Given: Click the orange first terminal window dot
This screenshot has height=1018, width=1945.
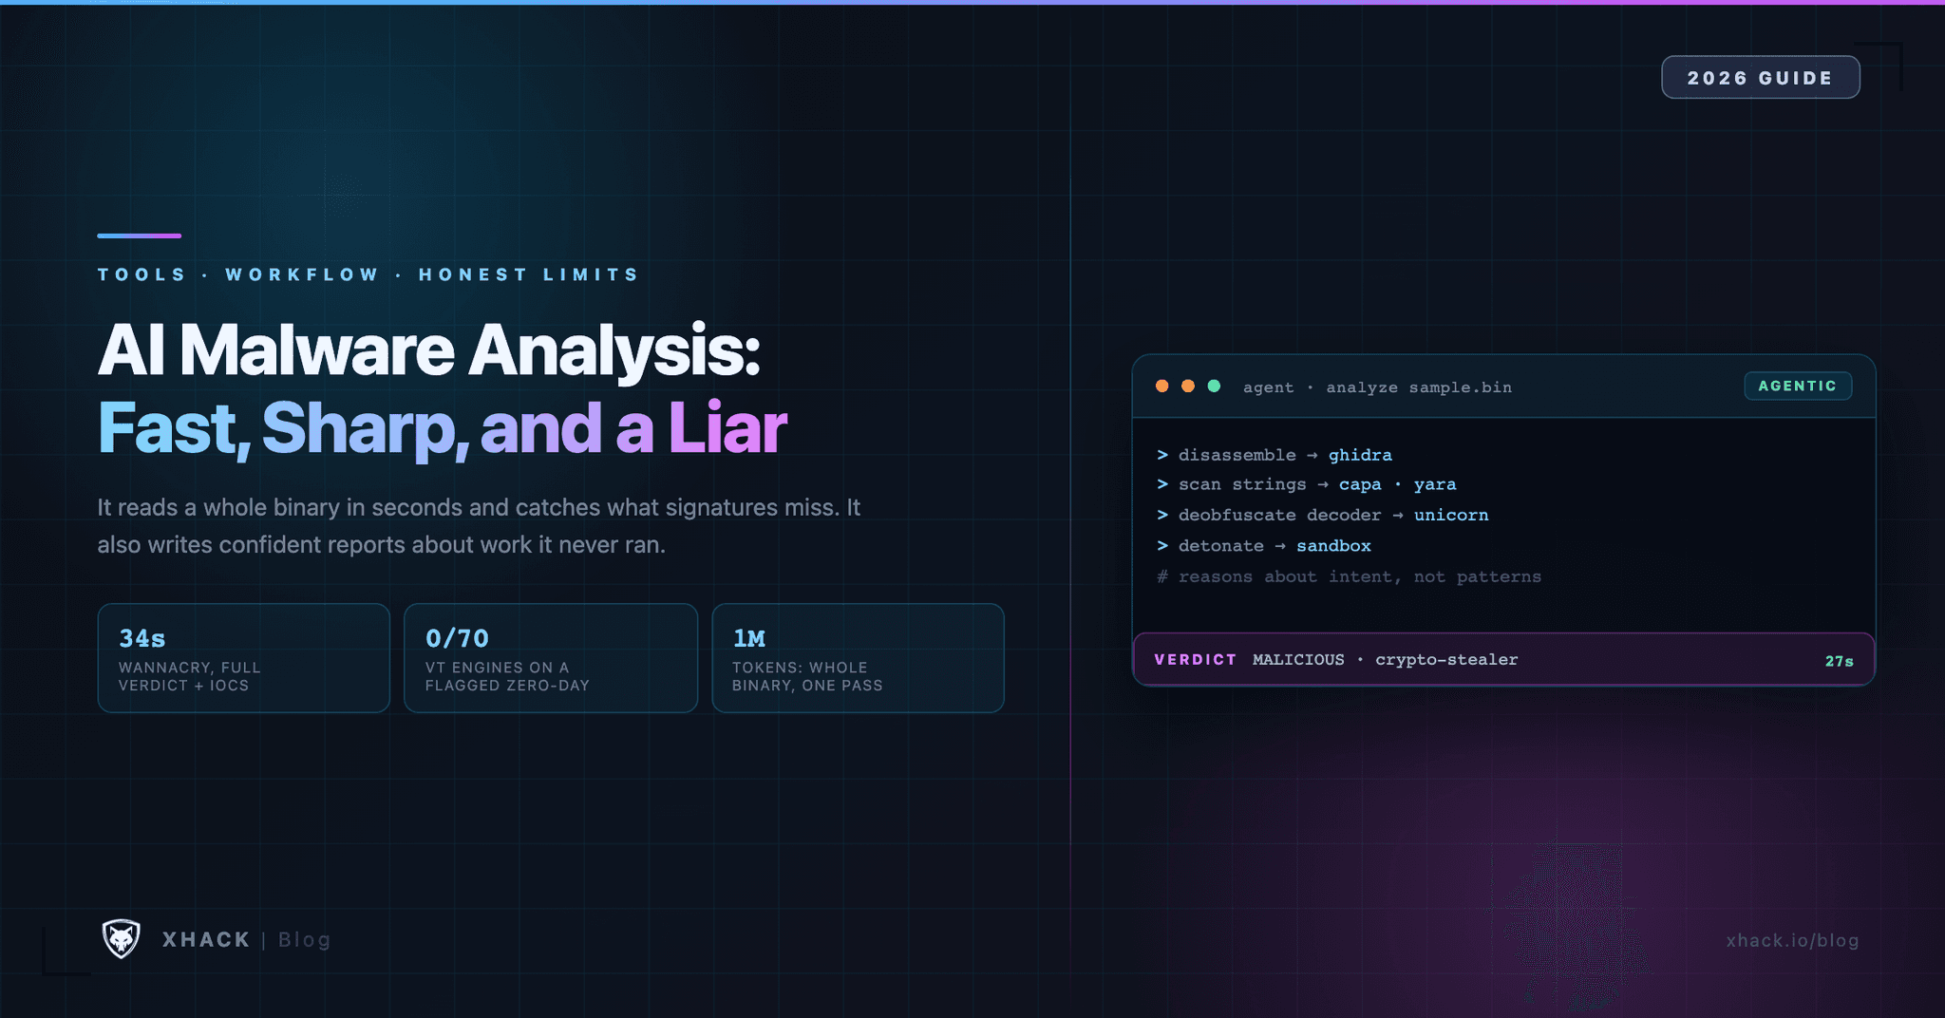Looking at the screenshot, I should click(1161, 386).
